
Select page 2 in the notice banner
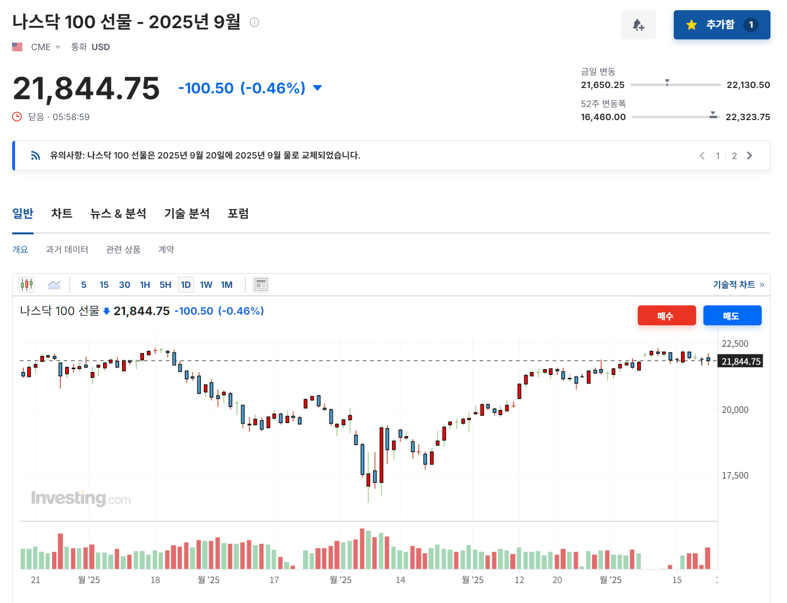[734, 156]
